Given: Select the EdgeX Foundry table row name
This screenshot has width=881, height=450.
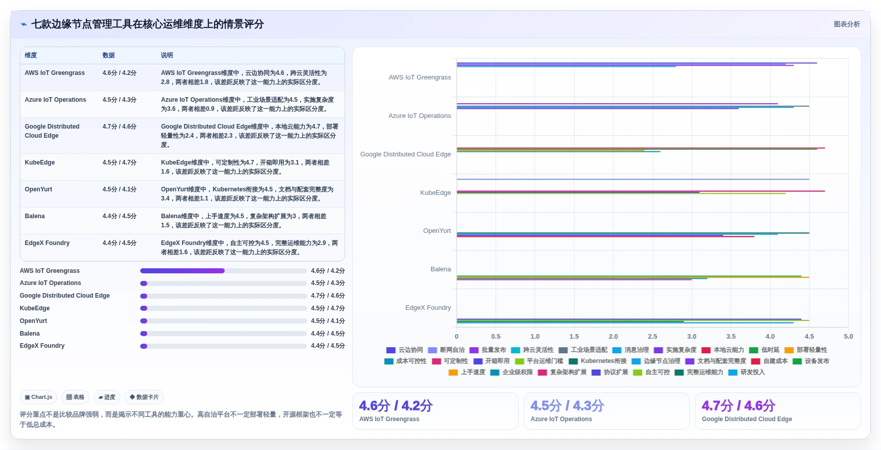Looking at the screenshot, I should pos(47,243).
